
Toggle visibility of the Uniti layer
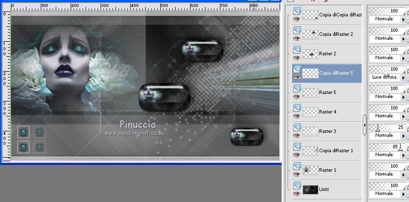(x=297, y=194)
